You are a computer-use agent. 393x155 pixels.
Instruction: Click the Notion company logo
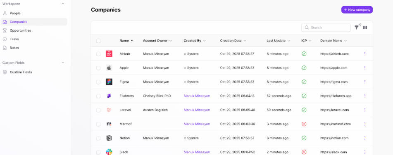tap(109, 138)
